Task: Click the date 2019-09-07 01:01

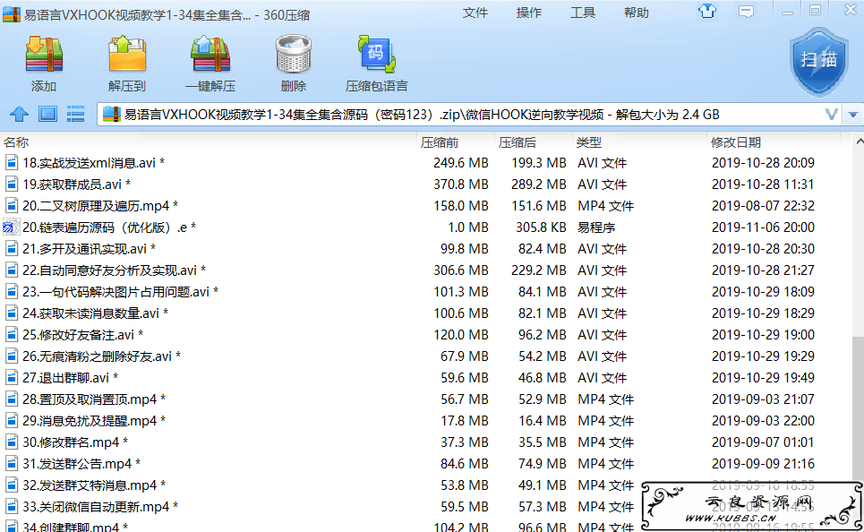Action: [763, 442]
